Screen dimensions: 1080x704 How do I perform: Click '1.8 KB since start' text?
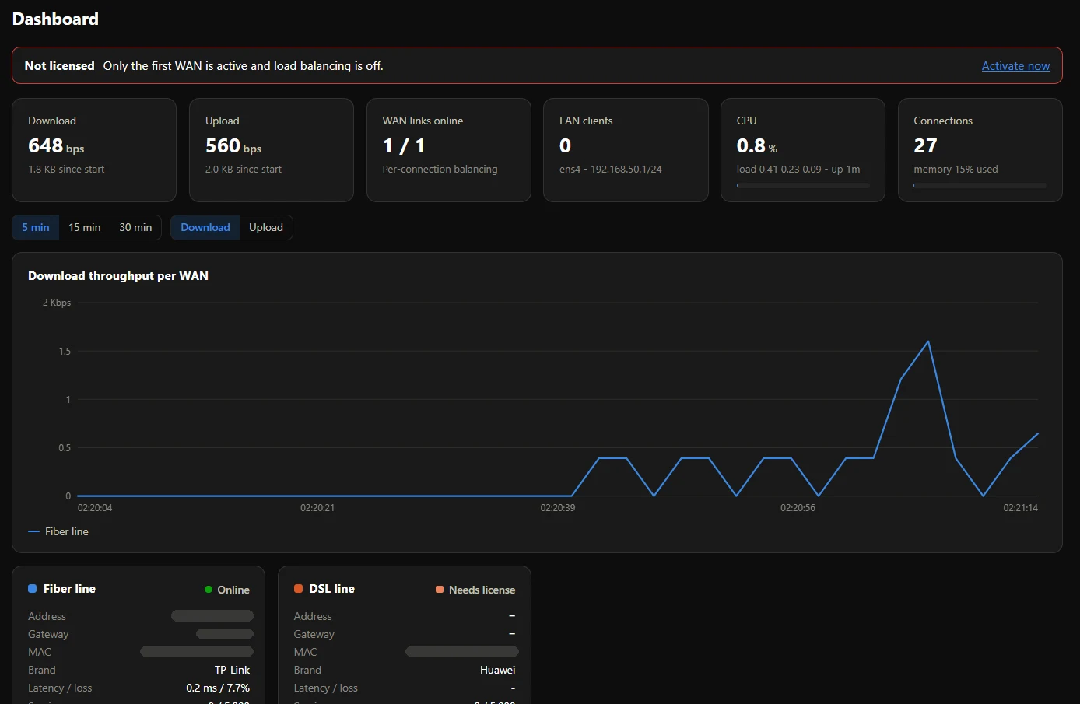[x=66, y=169]
